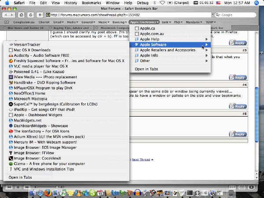Open General bookmarks dropdown

[88, 22]
